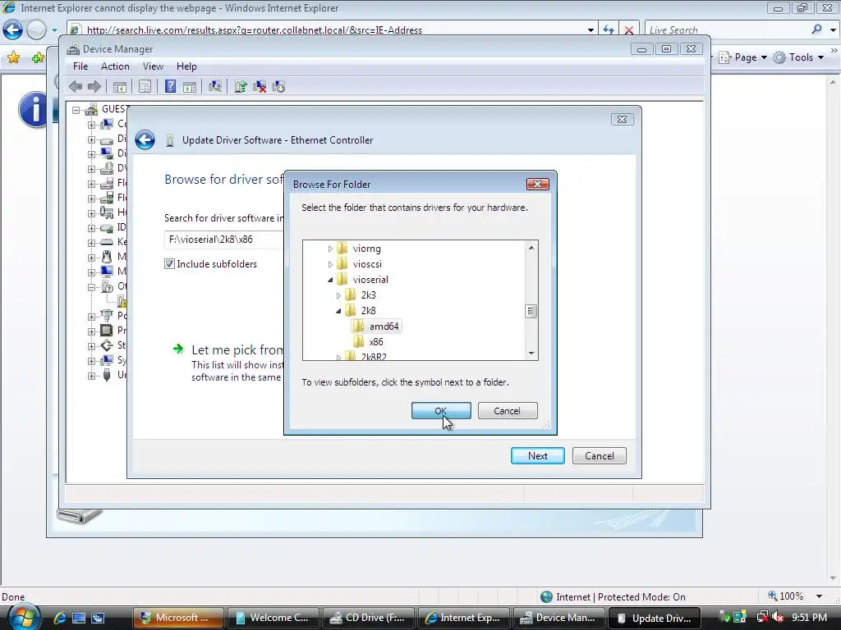This screenshot has height=630, width=841.
Task: Switch to the CD Drive (F:) taskbar button
Action: [x=367, y=618]
